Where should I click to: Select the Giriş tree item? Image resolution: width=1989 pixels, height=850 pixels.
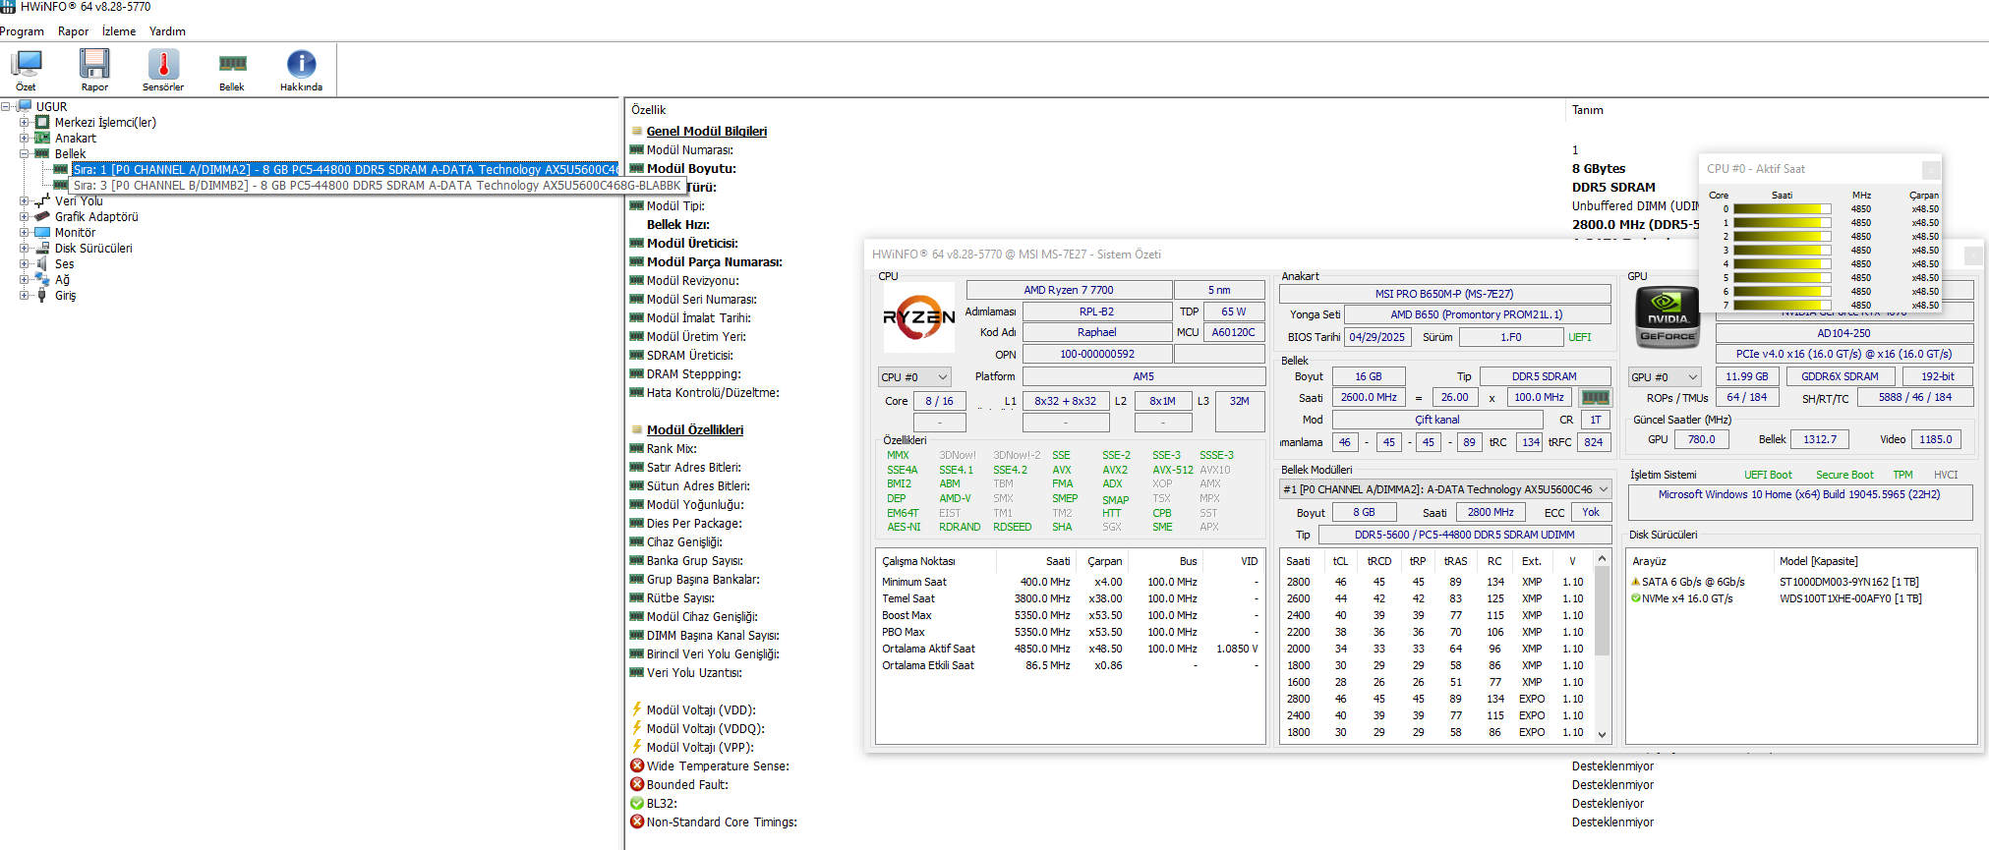[x=65, y=295]
